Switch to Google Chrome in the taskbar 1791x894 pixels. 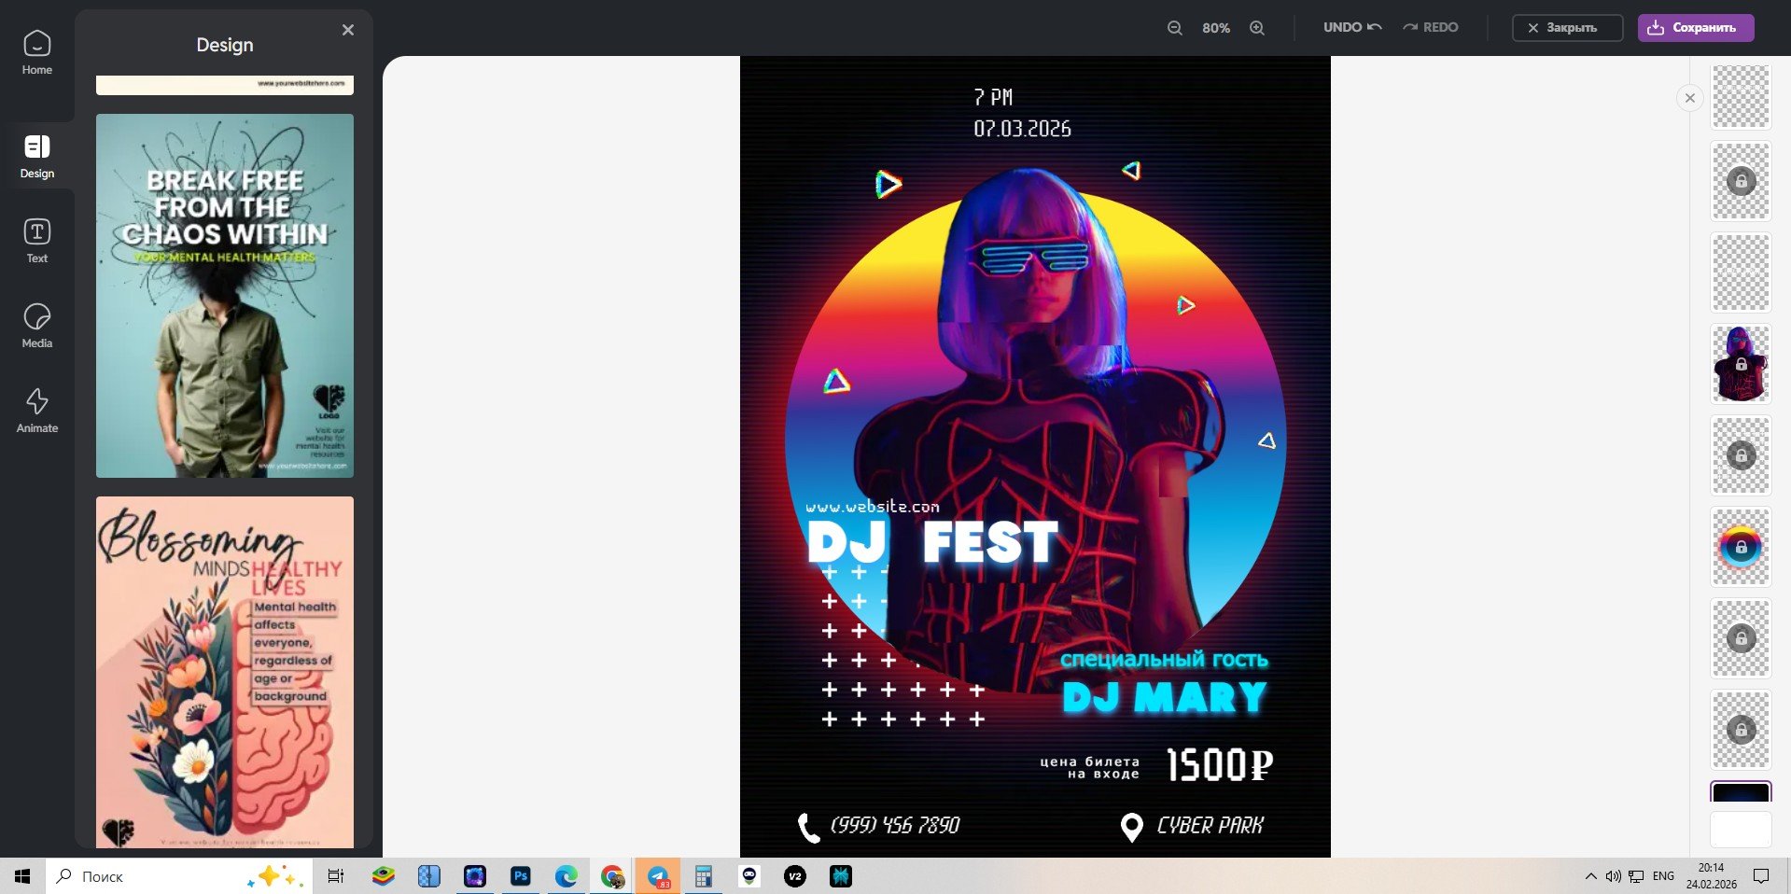(612, 876)
